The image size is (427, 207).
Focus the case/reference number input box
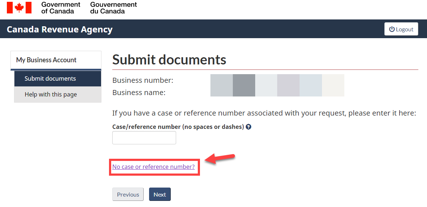click(x=144, y=138)
